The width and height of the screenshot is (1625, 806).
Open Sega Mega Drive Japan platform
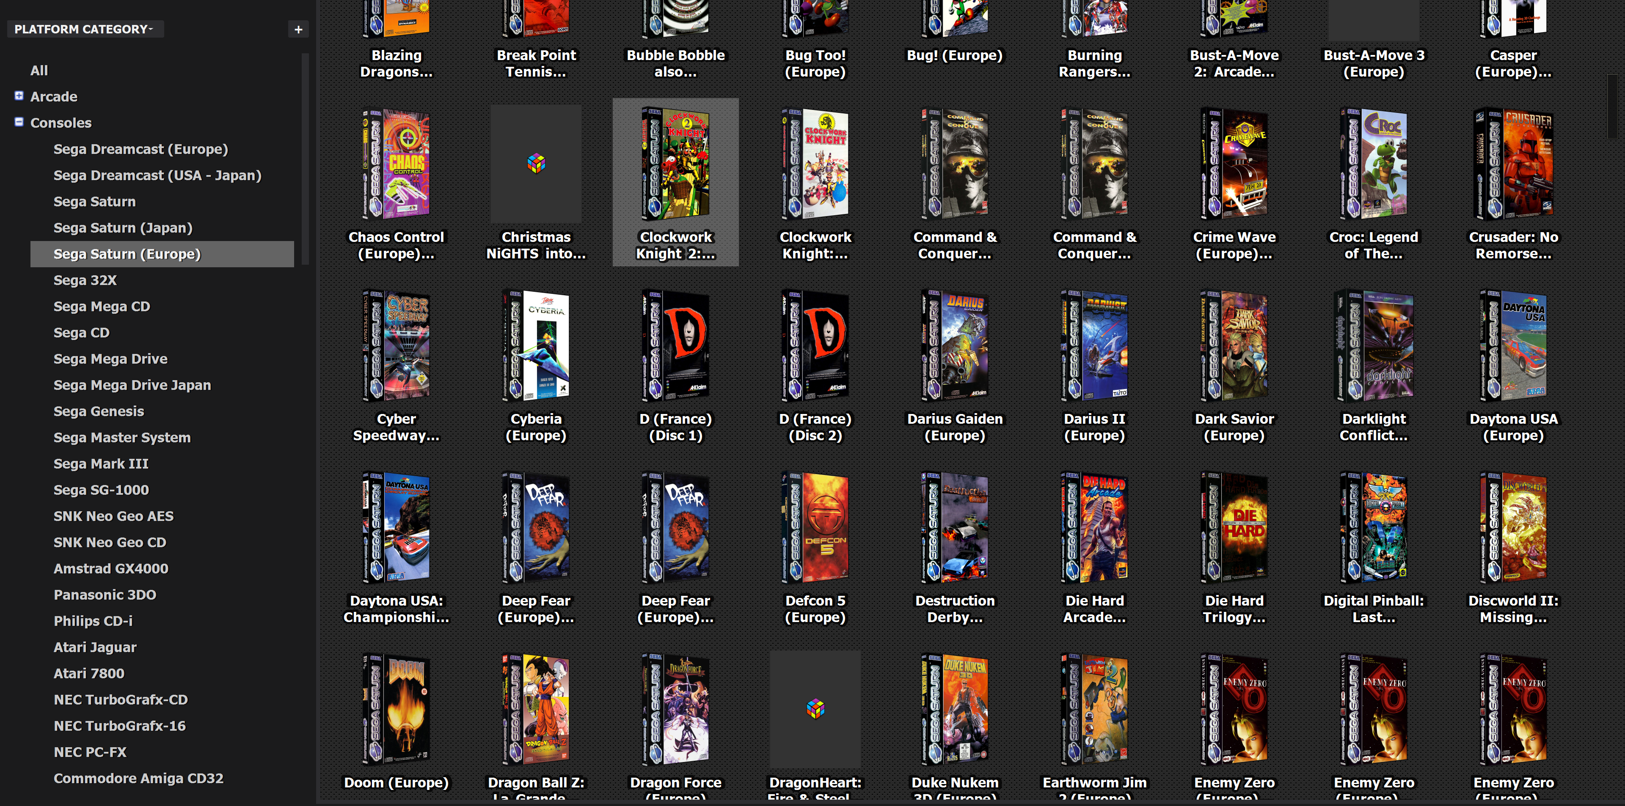pos(132,385)
